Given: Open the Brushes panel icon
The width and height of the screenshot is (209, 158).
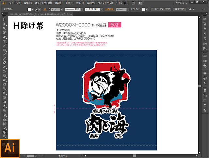Looking at the screenshot, I should (x=205, y=24).
